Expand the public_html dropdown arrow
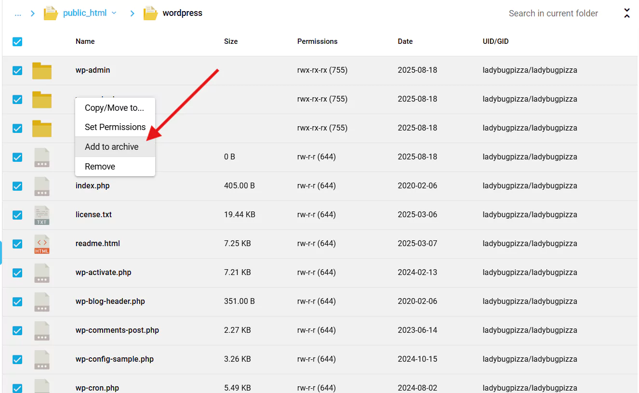 [x=114, y=13]
